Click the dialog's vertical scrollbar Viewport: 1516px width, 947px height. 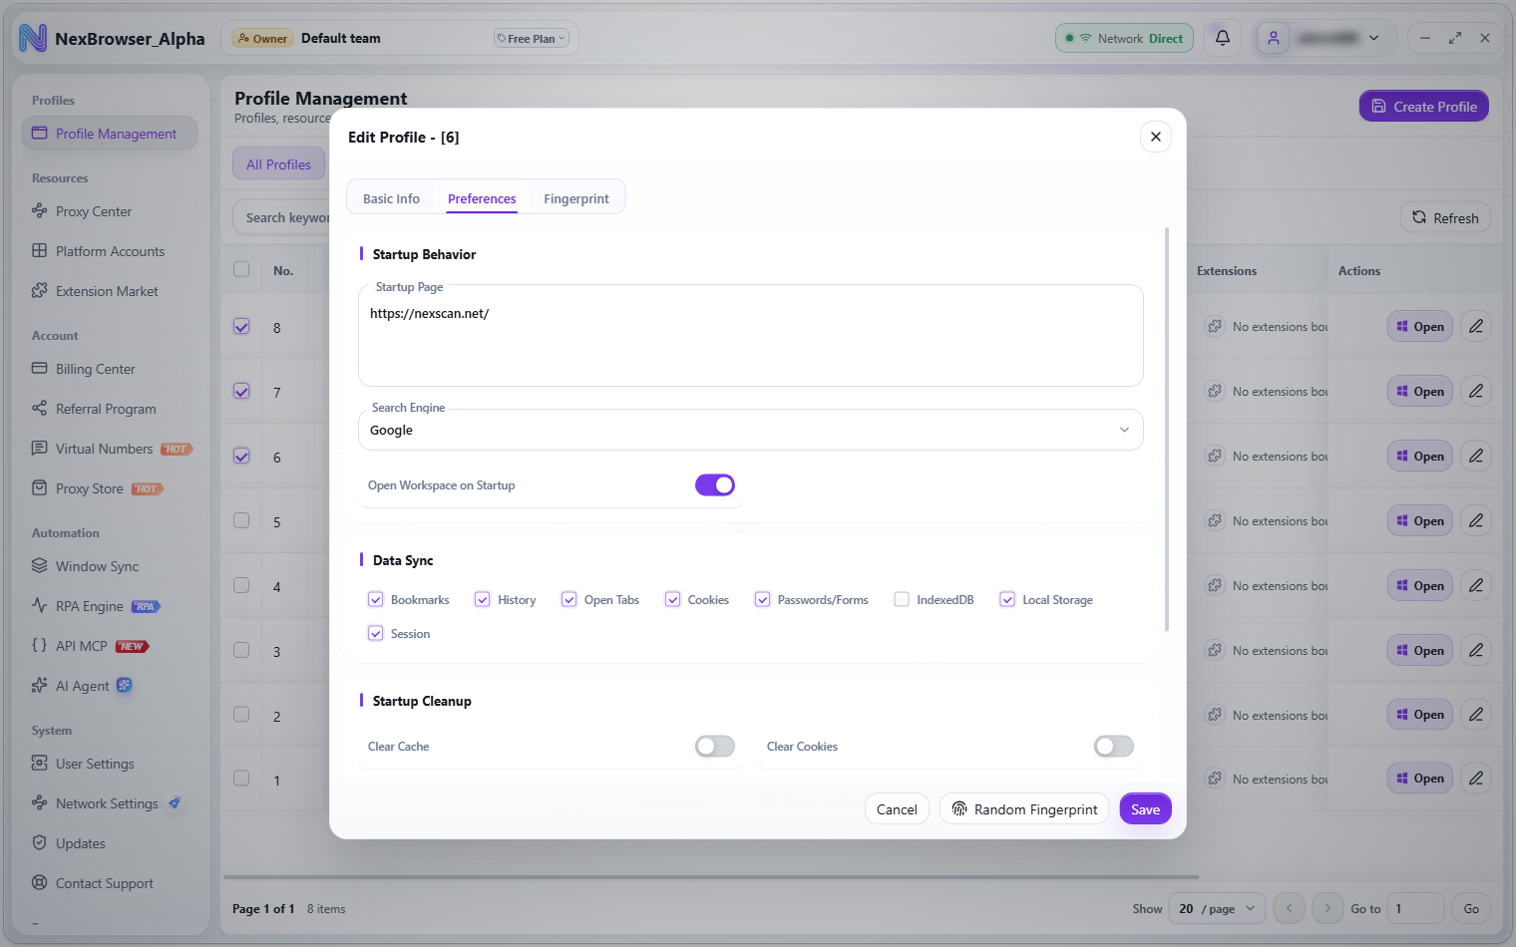point(1166,429)
